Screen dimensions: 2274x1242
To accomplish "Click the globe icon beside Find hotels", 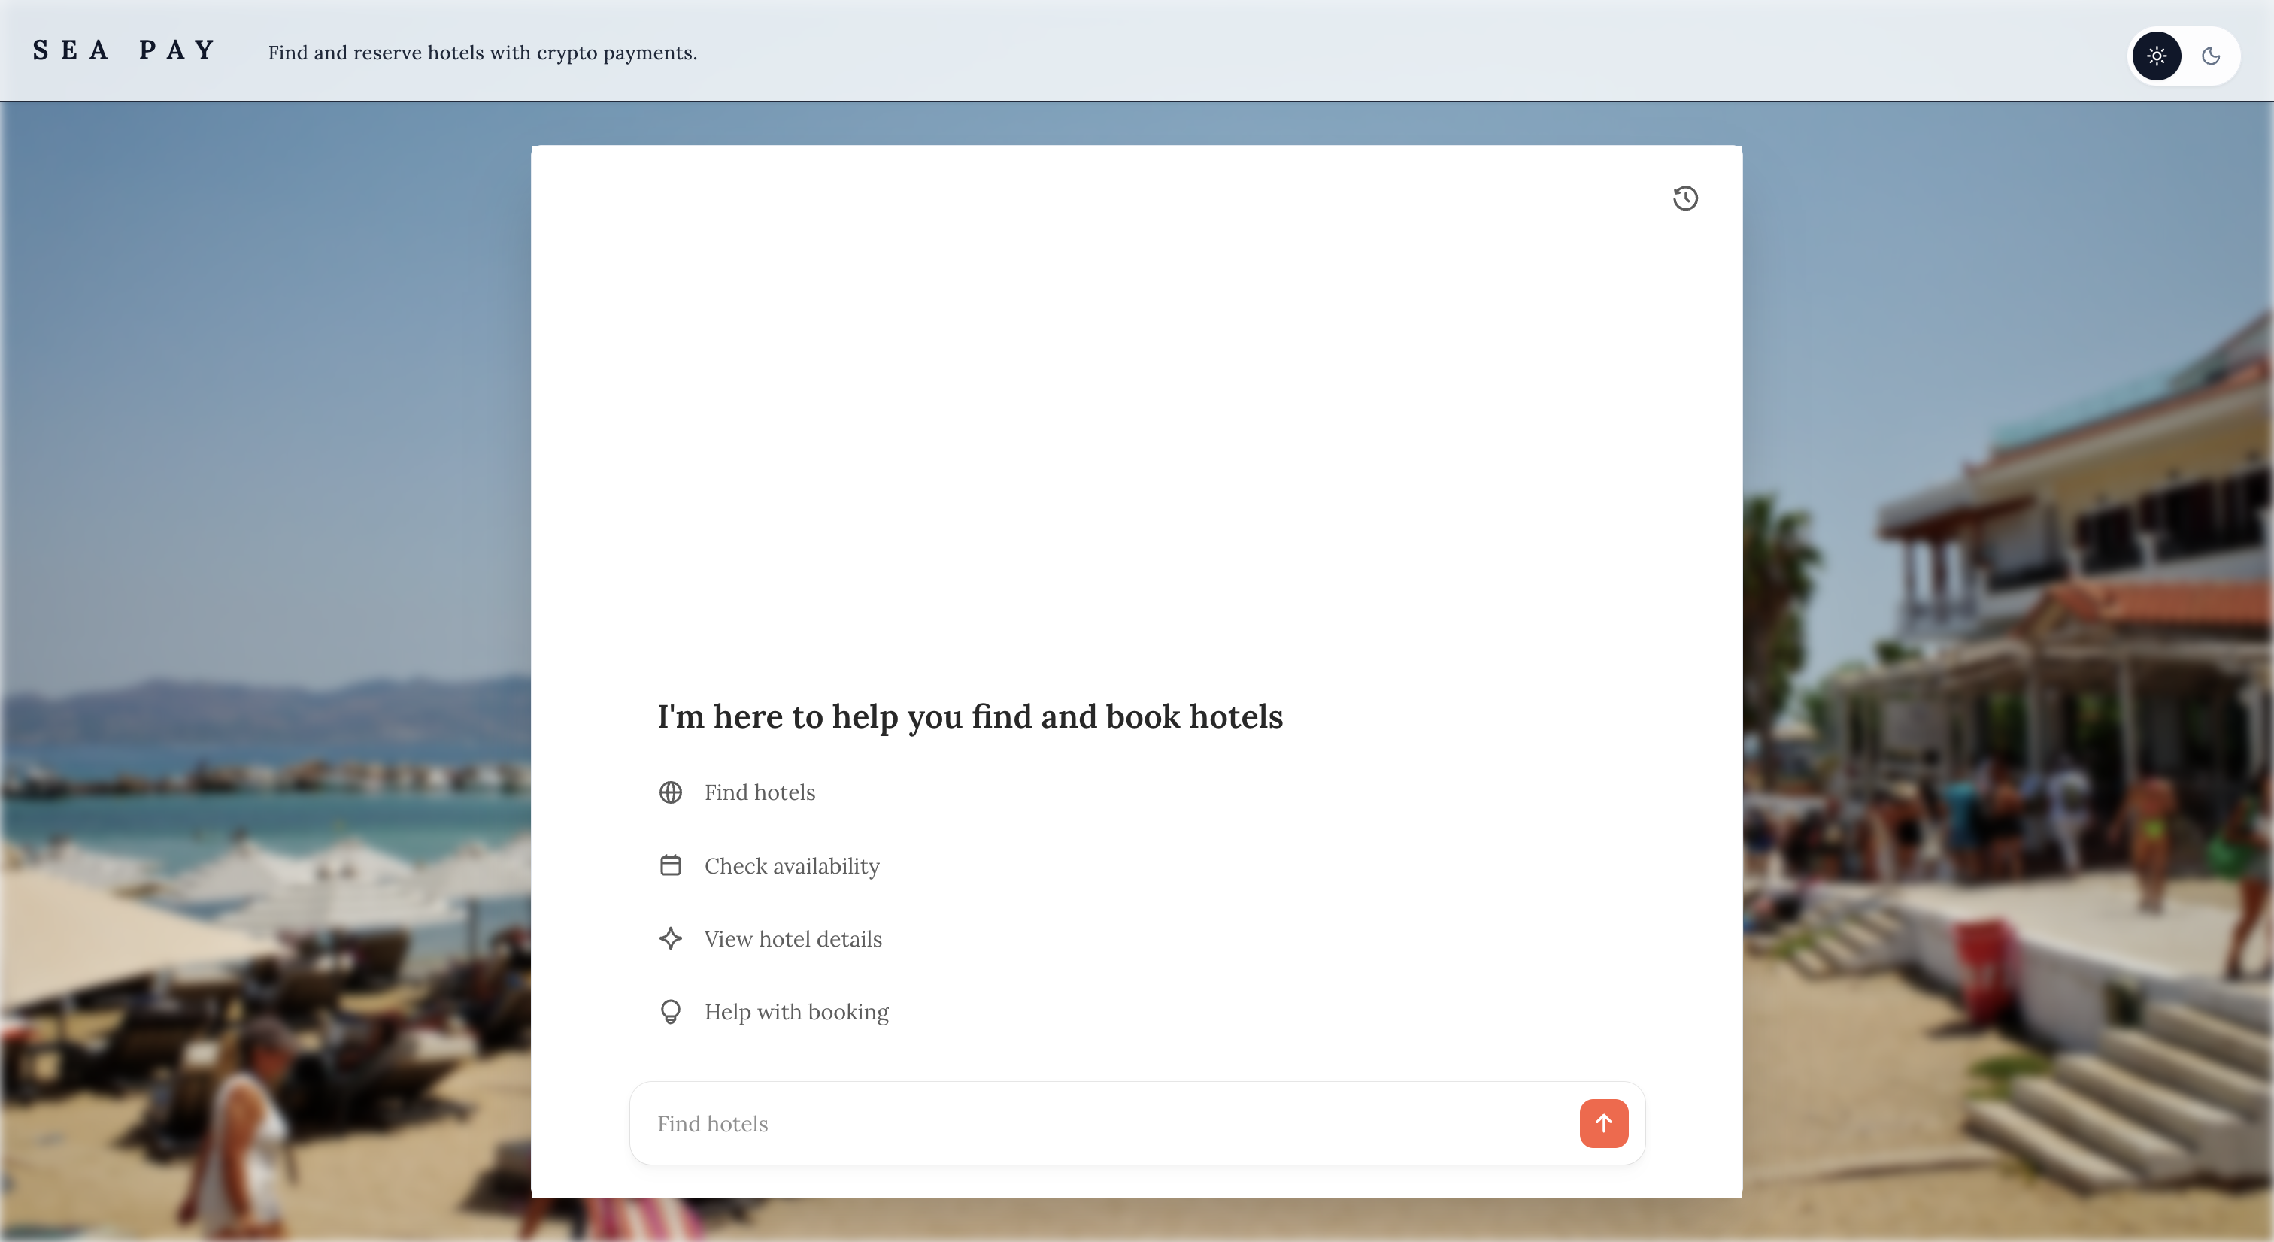I will (x=670, y=792).
